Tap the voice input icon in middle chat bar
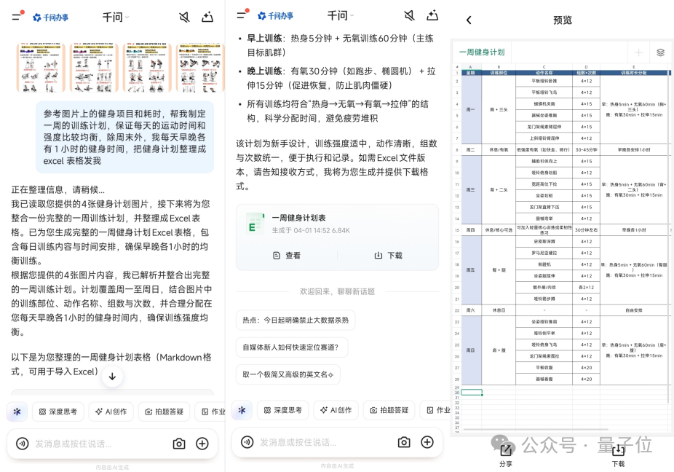Image resolution: width=674 pixels, height=472 pixels. [x=247, y=442]
